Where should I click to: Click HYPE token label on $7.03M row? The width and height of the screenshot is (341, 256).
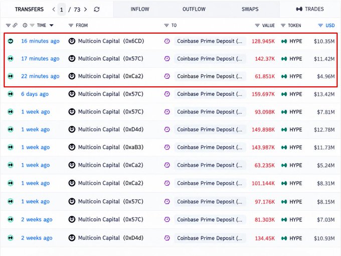coord(295,220)
